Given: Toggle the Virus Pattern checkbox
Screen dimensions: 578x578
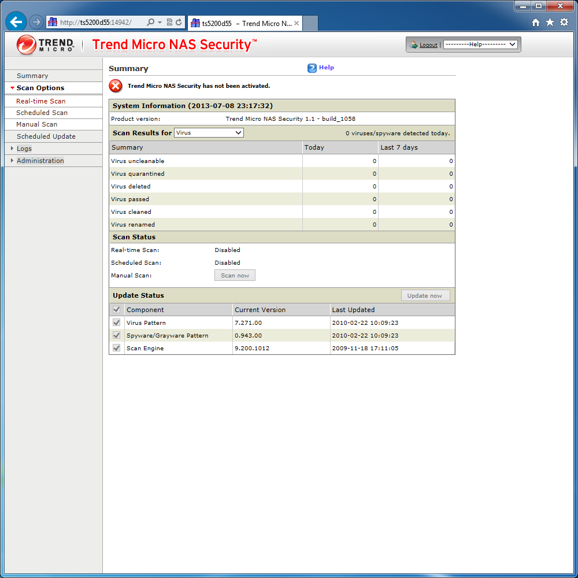Looking at the screenshot, I should point(117,323).
